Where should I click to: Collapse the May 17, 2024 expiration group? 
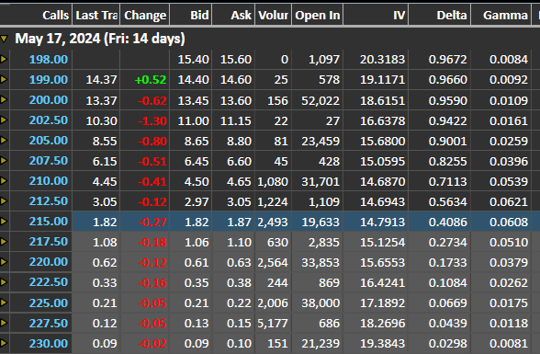[4, 39]
